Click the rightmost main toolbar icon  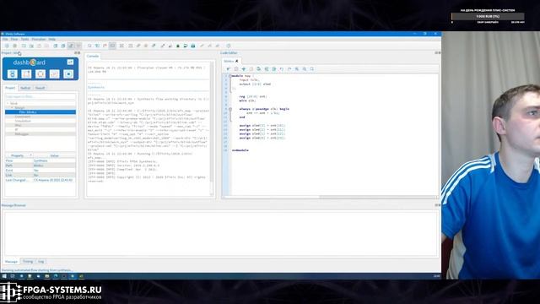(229, 46)
